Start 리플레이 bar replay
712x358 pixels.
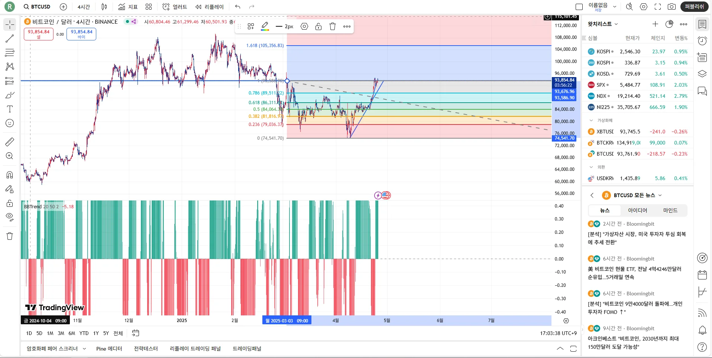[210, 7]
